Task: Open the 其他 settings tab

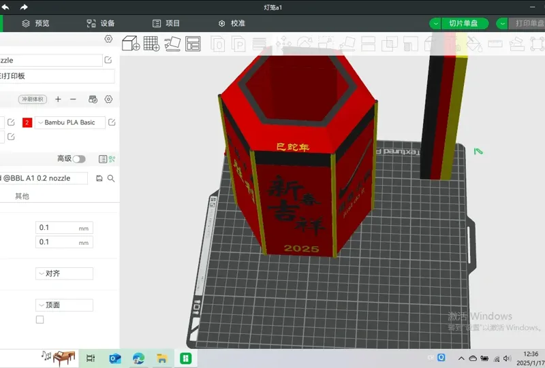Action: pos(22,196)
